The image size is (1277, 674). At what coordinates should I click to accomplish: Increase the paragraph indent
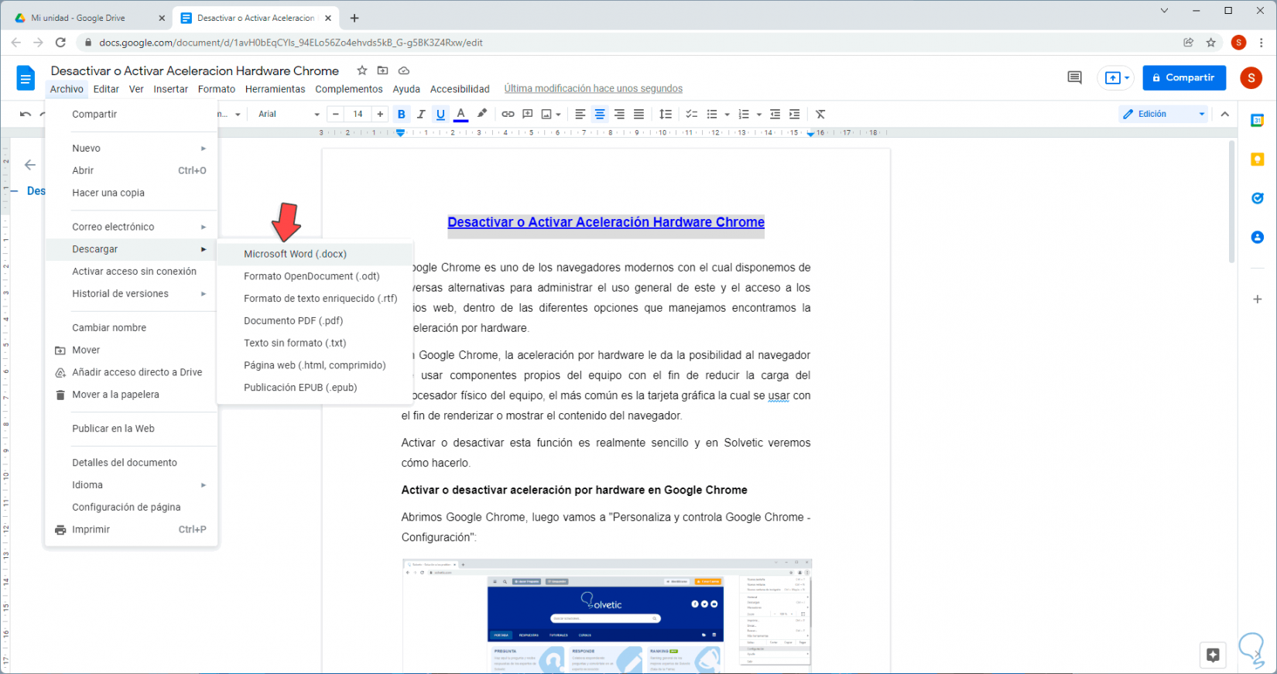click(794, 115)
